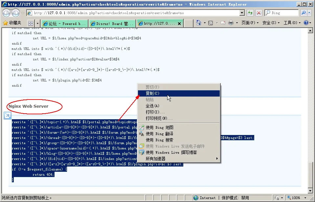Click the Read Mail envelope icon
The image size is (315, 202).
(x=223, y=23)
